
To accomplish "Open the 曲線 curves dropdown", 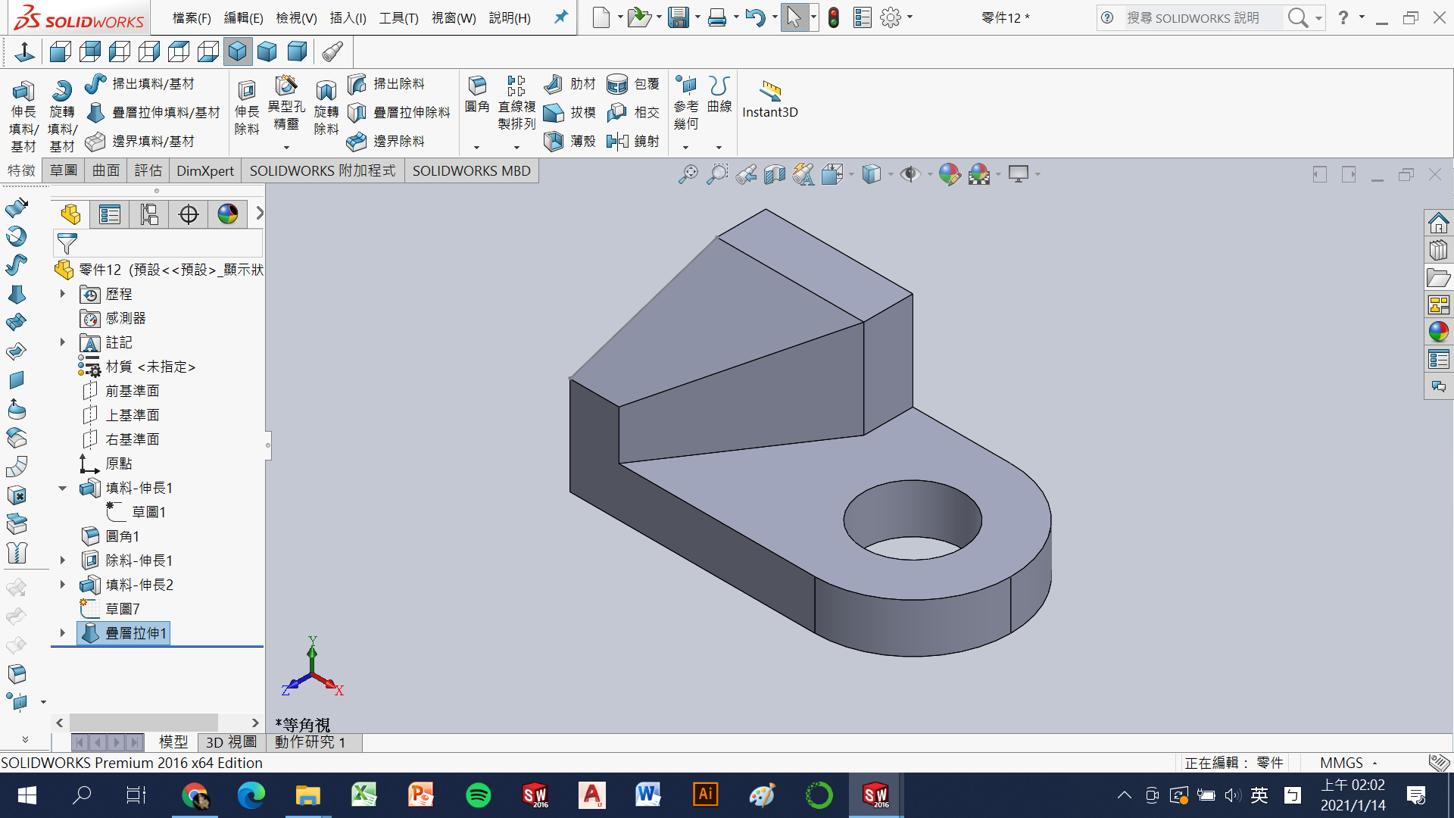I will pos(719,148).
